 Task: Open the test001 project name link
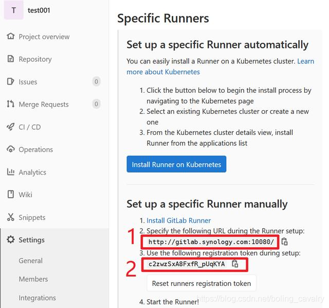(39, 10)
